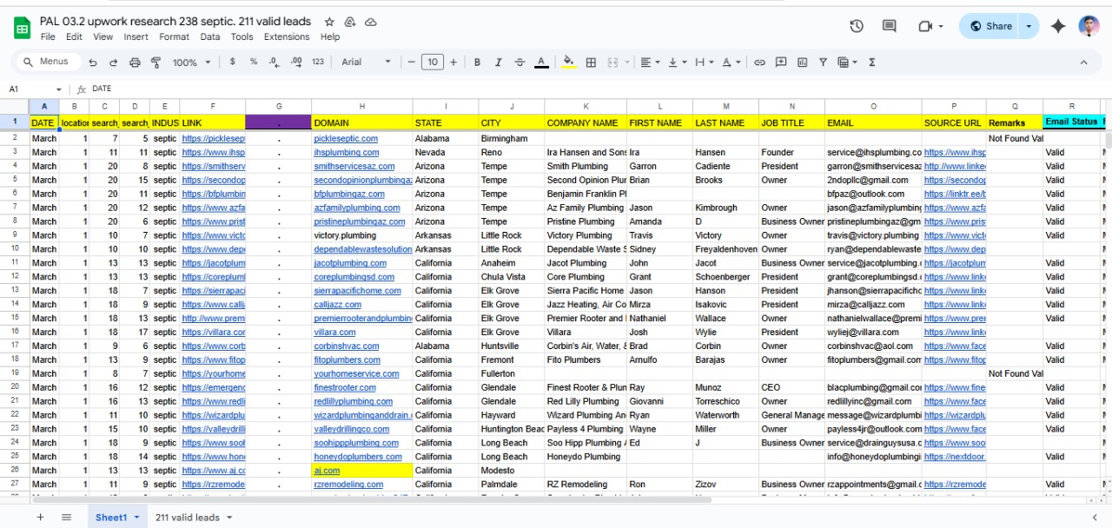This screenshot has width=1112, height=528.
Task: Toggle italic formatting
Action: (x=498, y=62)
